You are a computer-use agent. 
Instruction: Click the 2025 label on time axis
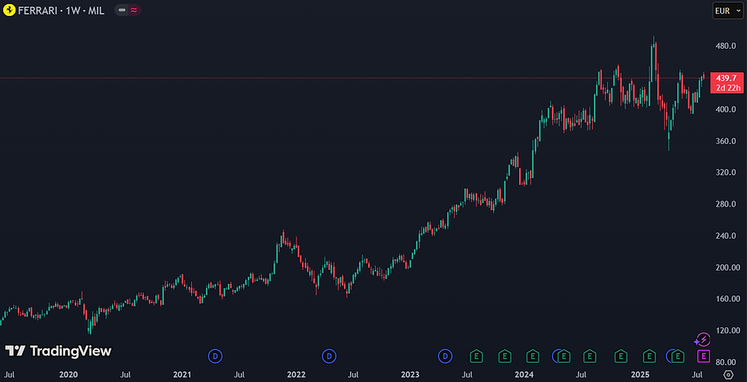(x=640, y=375)
